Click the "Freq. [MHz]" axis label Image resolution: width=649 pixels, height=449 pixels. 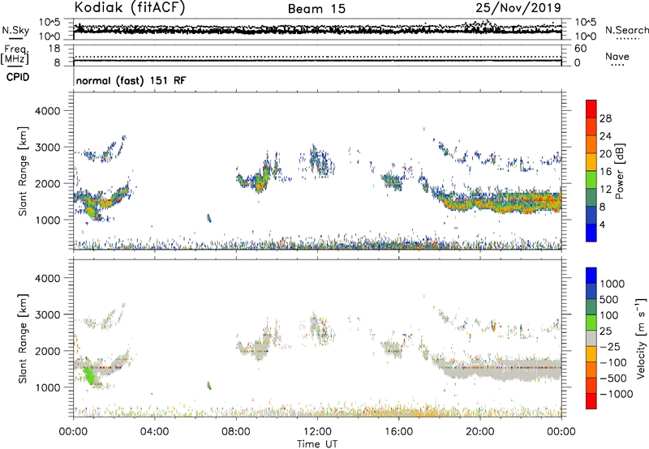[15, 55]
